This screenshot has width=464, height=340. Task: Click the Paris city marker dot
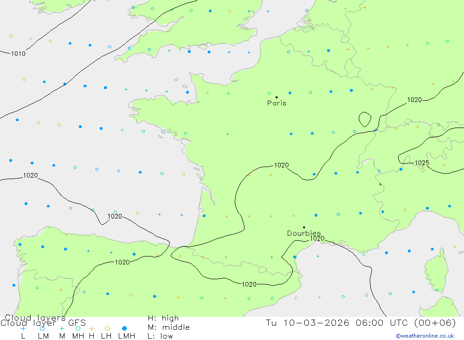[x=277, y=97]
